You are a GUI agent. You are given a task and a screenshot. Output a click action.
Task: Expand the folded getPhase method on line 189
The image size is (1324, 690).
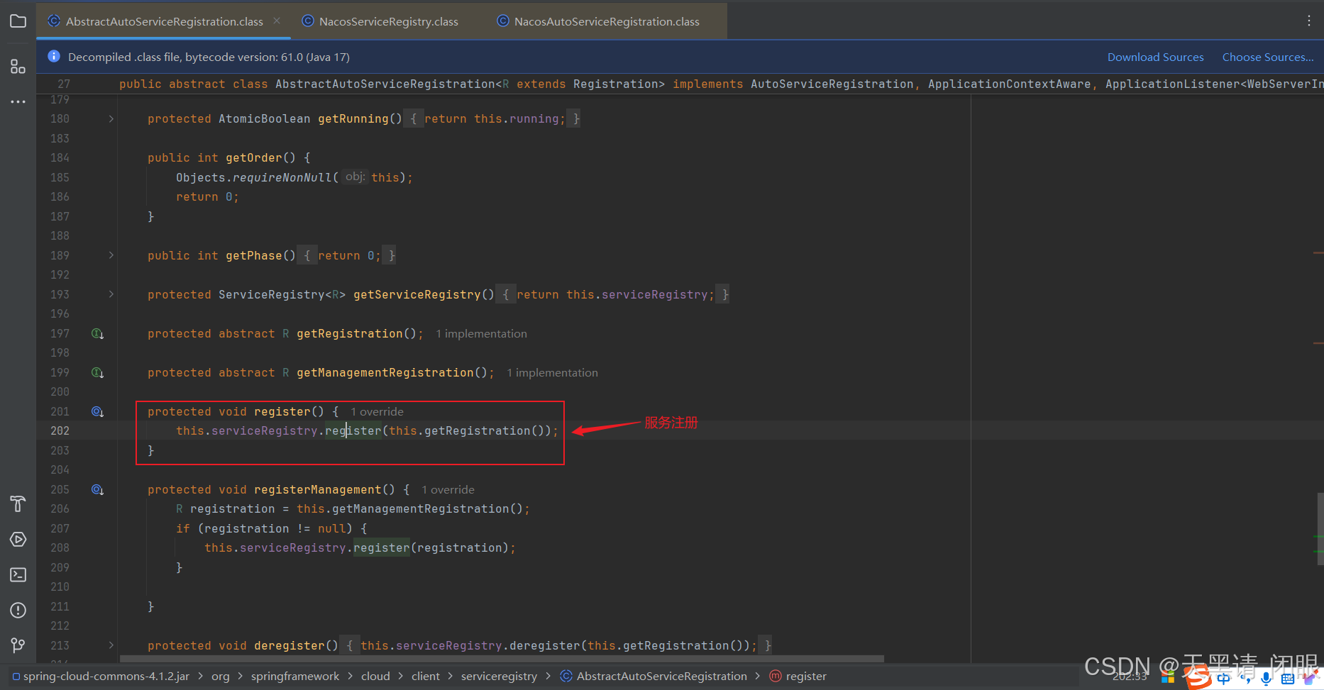111,255
